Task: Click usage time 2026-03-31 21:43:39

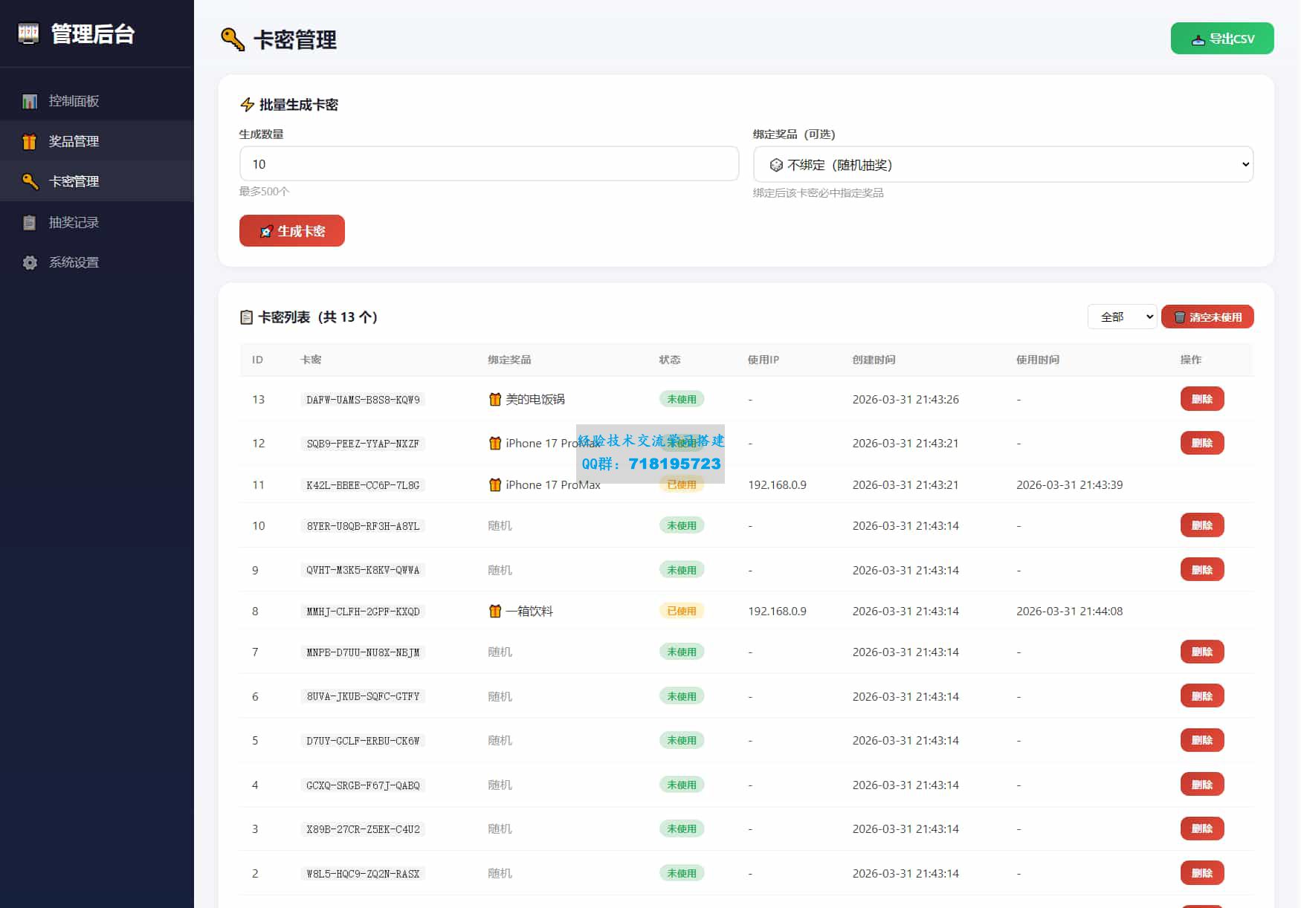Action: click(1069, 484)
